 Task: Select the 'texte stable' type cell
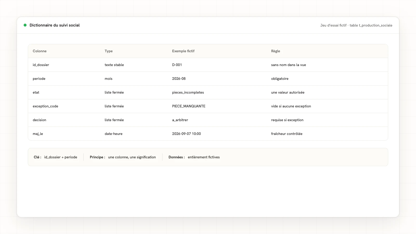[x=114, y=65]
